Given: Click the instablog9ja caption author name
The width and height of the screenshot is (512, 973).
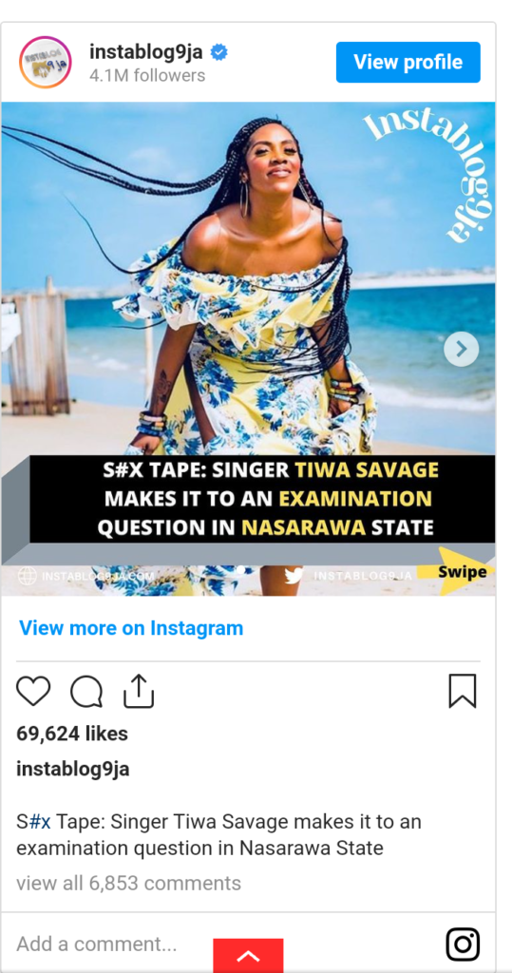Looking at the screenshot, I should coord(72,770).
